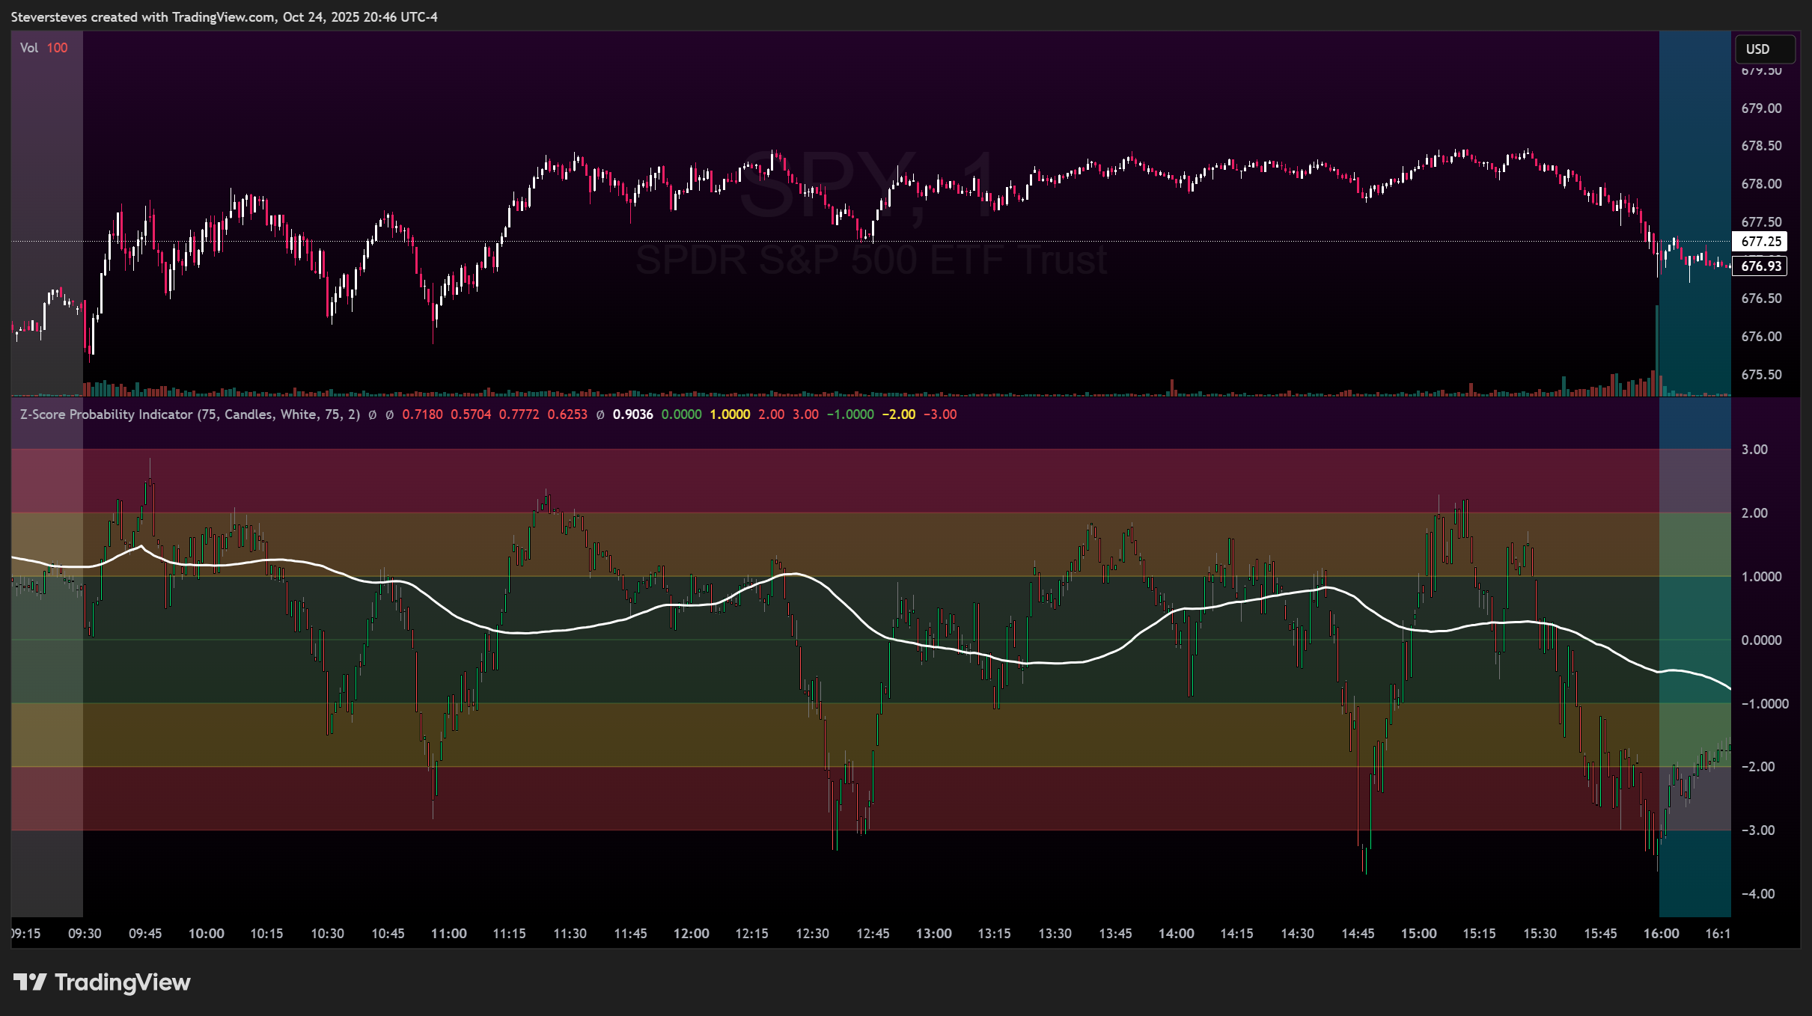
Task: Click the yellow 1.0000 legend value
Action: [730, 414]
